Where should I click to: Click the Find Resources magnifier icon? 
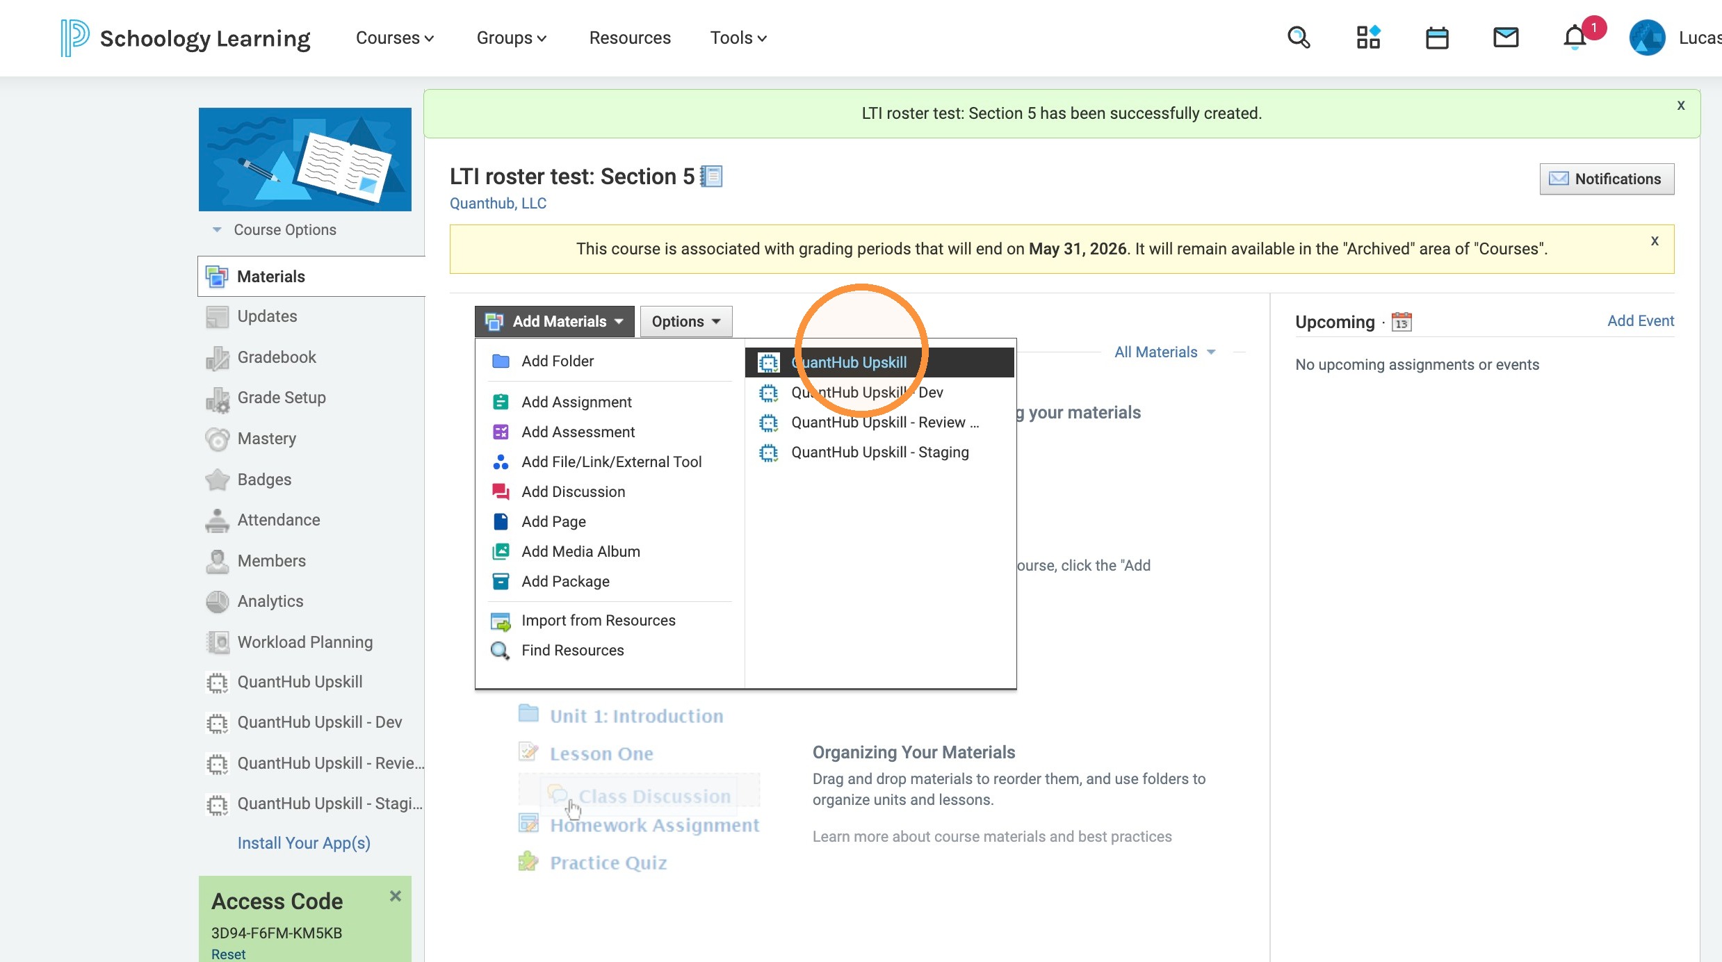501,651
